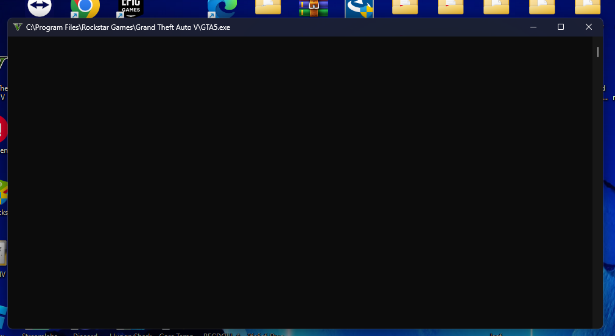Click the title text 'C:\Program Files\Rockstar Games\Grand Theft Auto V\GTA5.exe'
Screen dimensions: 615x336
pos(128,27)
